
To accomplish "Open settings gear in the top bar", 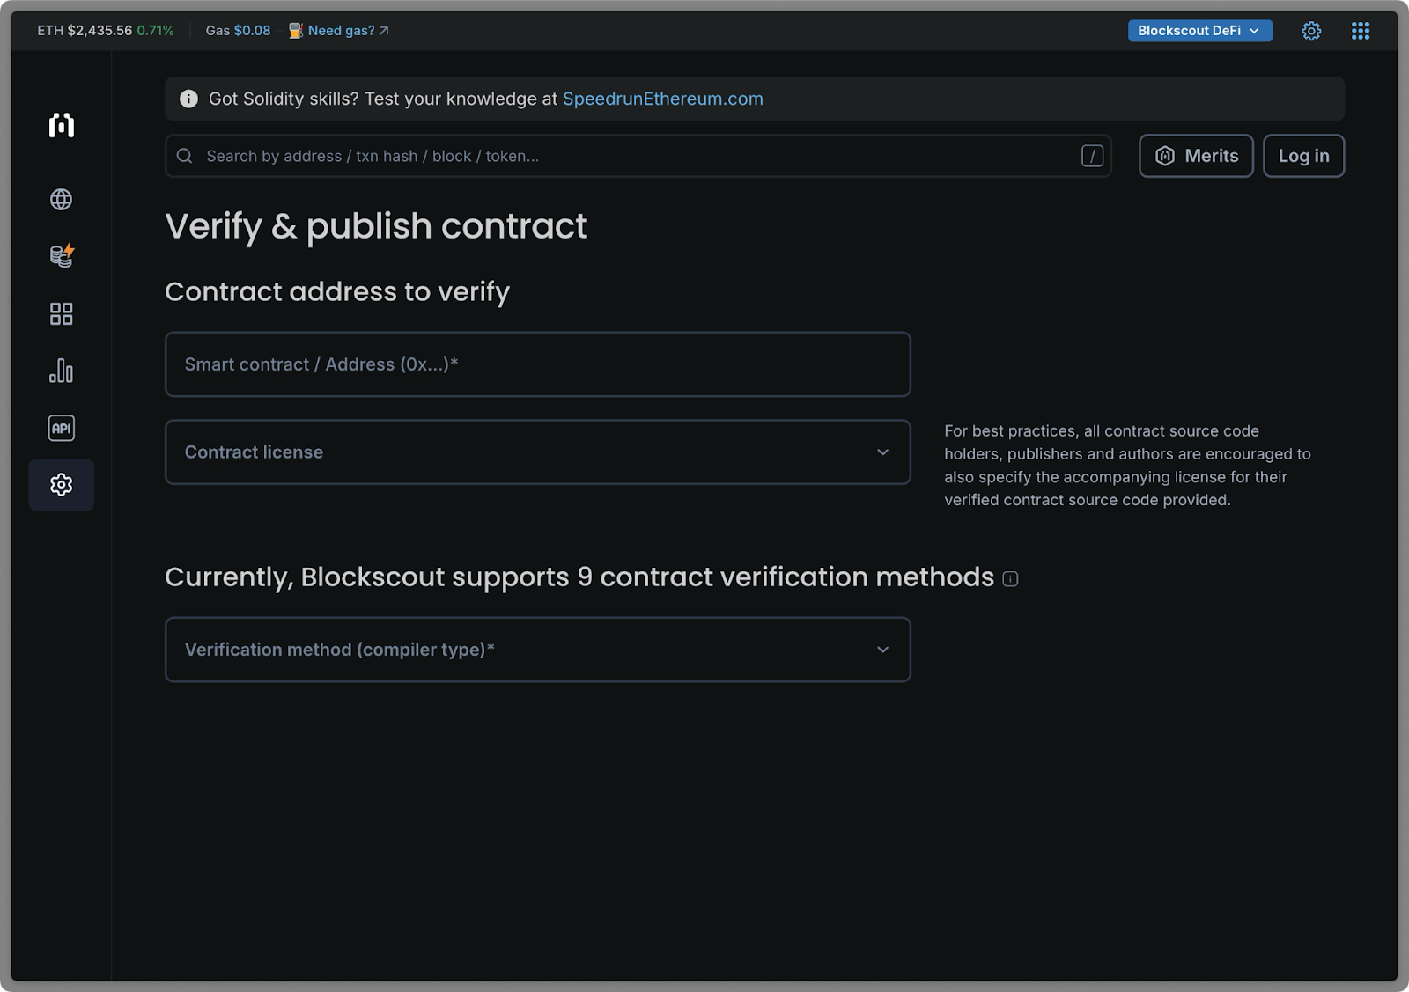I will pyautogui.click(x=1311, y=31).
